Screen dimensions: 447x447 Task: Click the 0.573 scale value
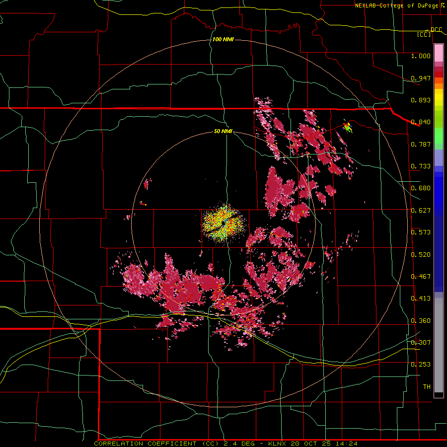pyautogui.click(x=421, y=232)
